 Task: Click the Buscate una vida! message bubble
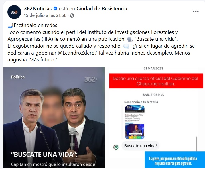(141, 146)
